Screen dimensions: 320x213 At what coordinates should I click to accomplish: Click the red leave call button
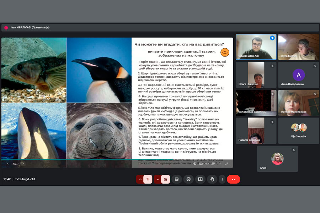pyautogui.click(x=234, y=179)
